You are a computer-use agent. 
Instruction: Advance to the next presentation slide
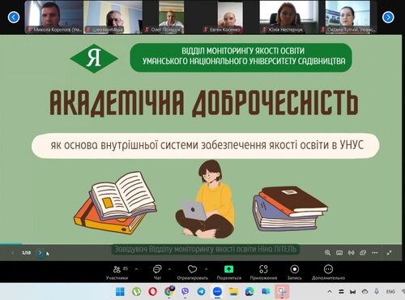40,253
